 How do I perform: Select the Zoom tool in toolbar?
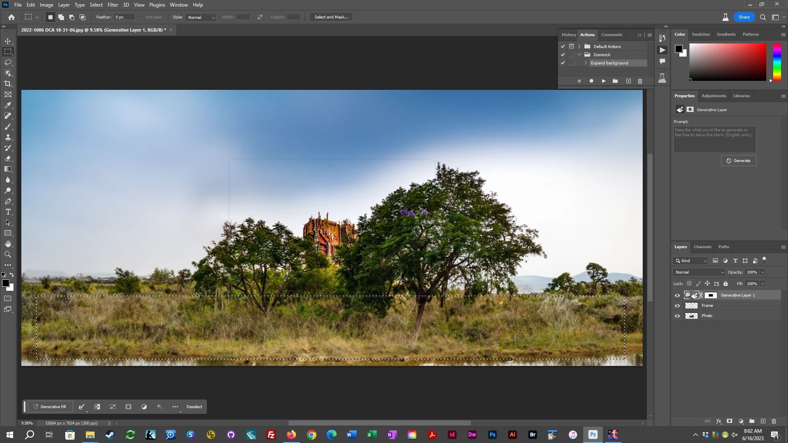click(8, 255)
